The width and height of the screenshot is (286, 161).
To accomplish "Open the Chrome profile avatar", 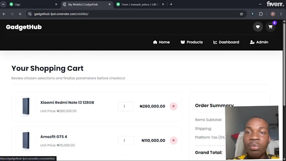I will click(273, 14).
